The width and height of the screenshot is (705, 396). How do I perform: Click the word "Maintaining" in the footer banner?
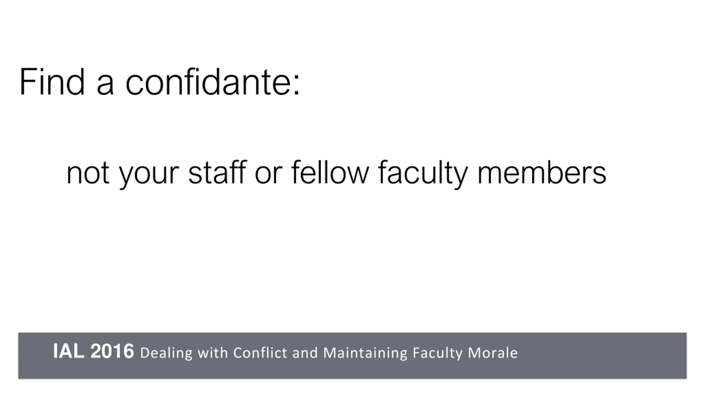(365, 353)
